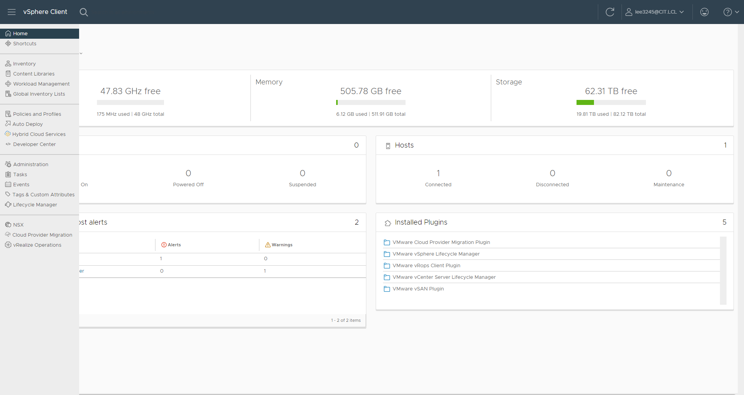
Task: Open Hybrid Cloud Services
Action: tap(40, 134)
